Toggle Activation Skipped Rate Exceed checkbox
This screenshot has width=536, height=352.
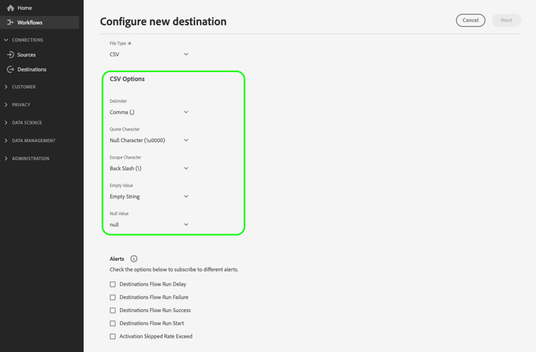tap(113, 336)
